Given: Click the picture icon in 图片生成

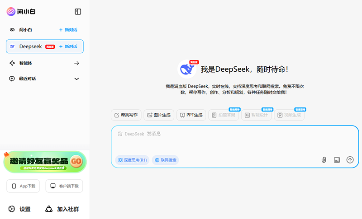Looking at the screenshot, I should point(150,115).
